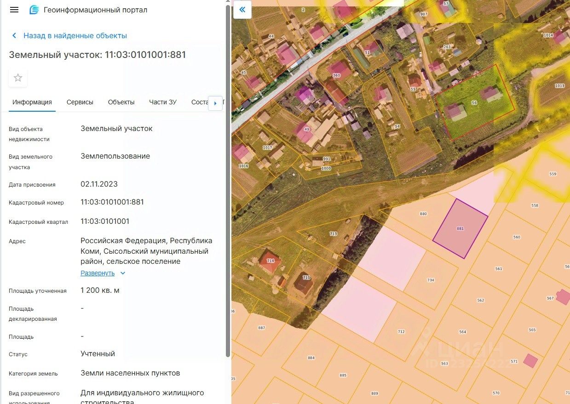The height and width of the screenshot is (404, 570).
Task: Click the Категория земель label
Action: click(33, 374)
